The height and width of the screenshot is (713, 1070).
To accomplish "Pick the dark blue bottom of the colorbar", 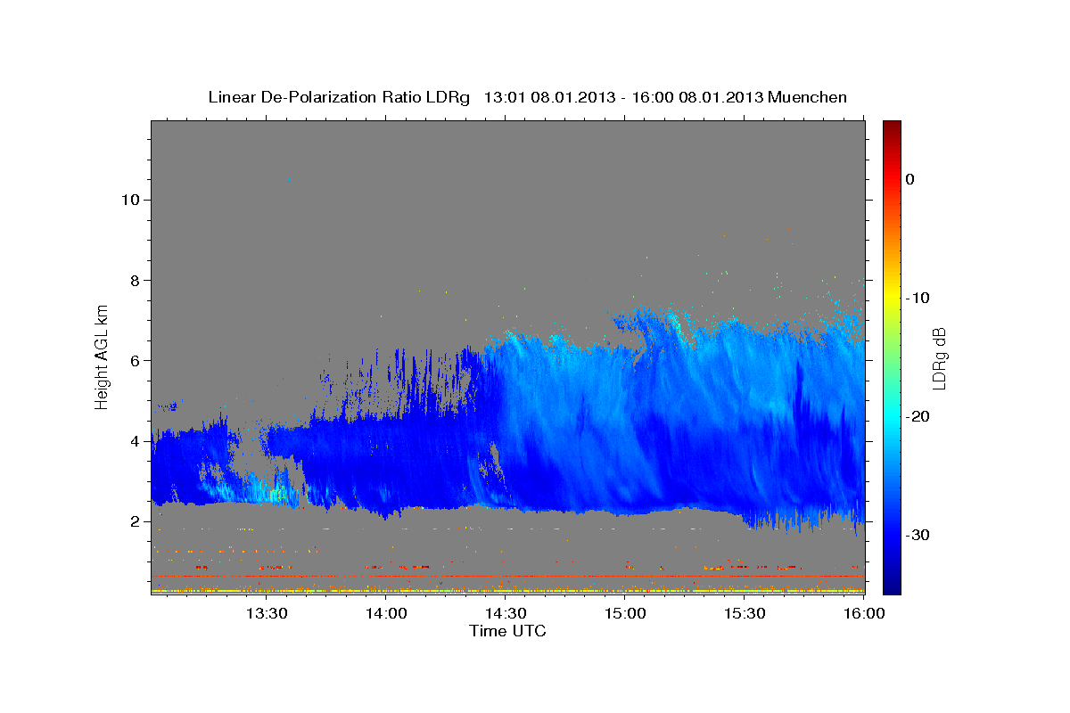I will (x=892, y=584).
